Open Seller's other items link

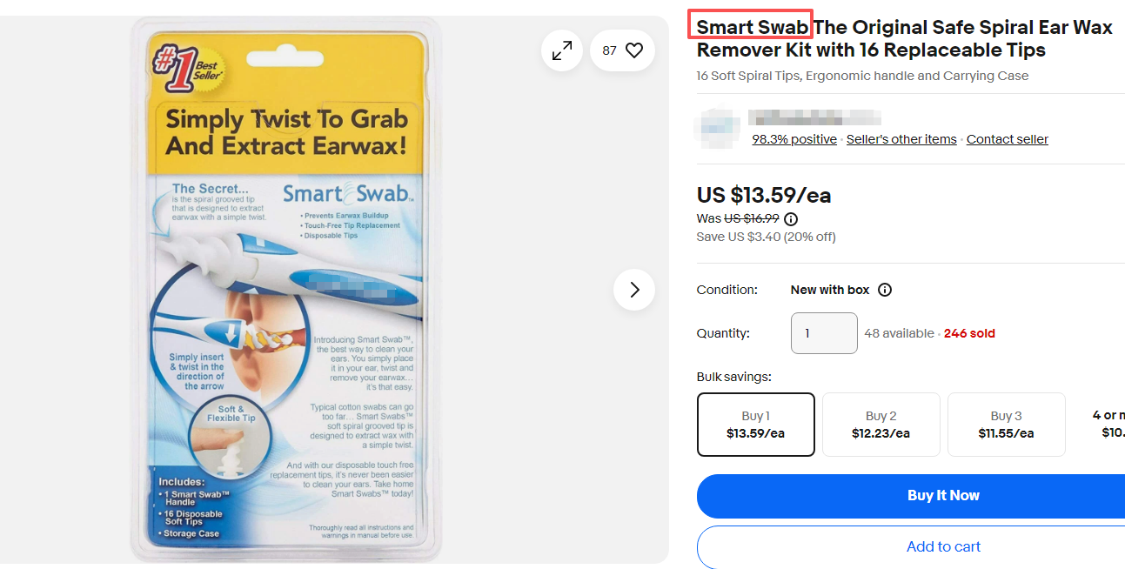point(901,139)
